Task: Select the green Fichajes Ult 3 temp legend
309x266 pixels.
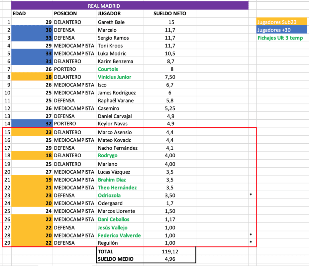Action: pyautogui.click(x=280, y=38)
